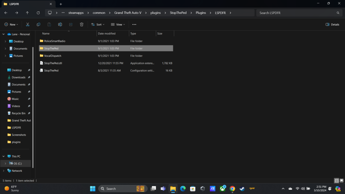345x194 pixels.
Task: Toggle the Details pane
Action: pos(333,24)
